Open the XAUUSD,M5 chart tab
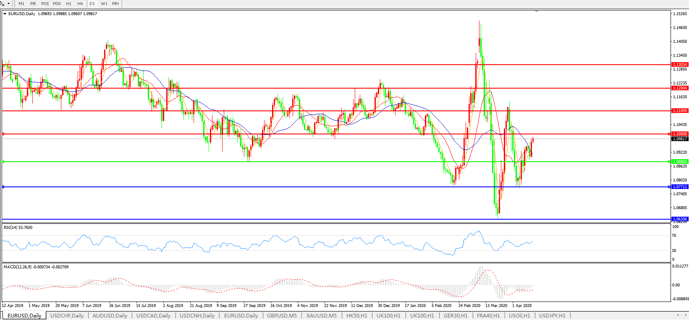Viewport: 689px width, 320px height. tap(321, 315)
